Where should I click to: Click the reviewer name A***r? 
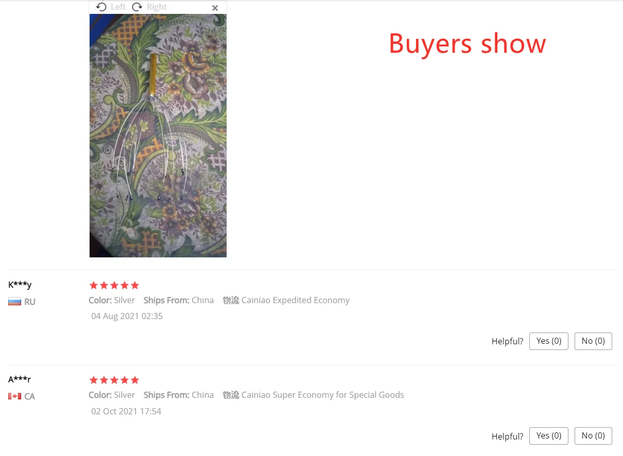pyautogui.click(x=20, y=379)
